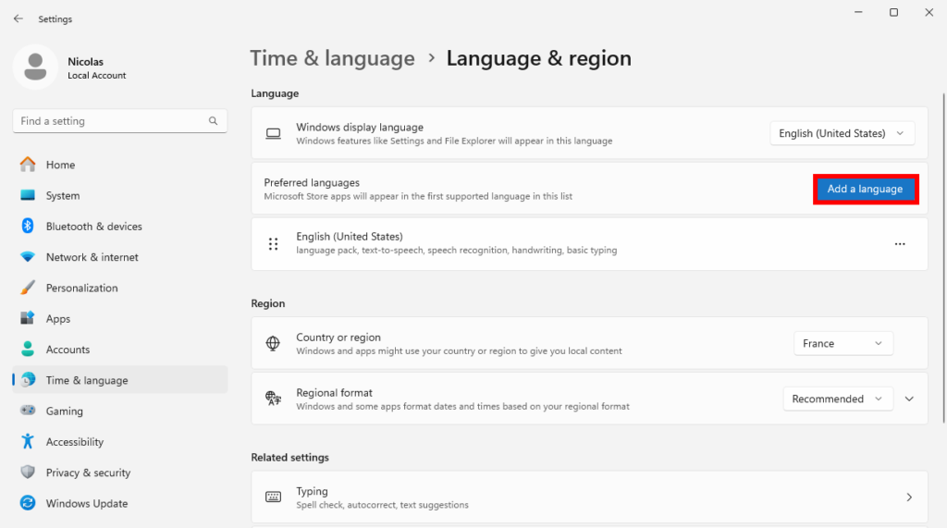Click 'Country or region' title text

point(338,338)
